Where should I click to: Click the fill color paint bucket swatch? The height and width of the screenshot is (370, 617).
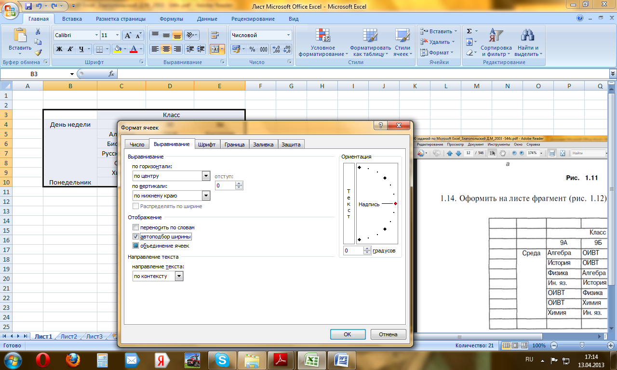(117, 49)
